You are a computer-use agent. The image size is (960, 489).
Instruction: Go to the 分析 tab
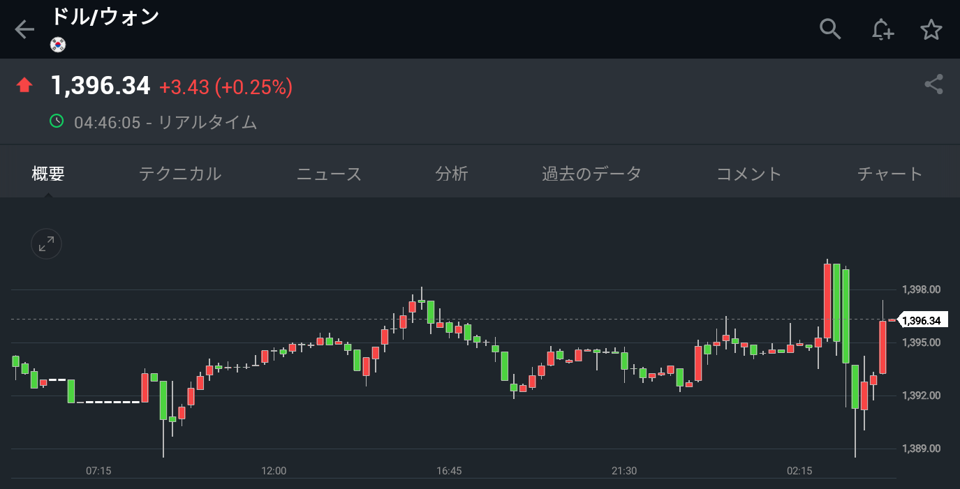tap(452, 174)
